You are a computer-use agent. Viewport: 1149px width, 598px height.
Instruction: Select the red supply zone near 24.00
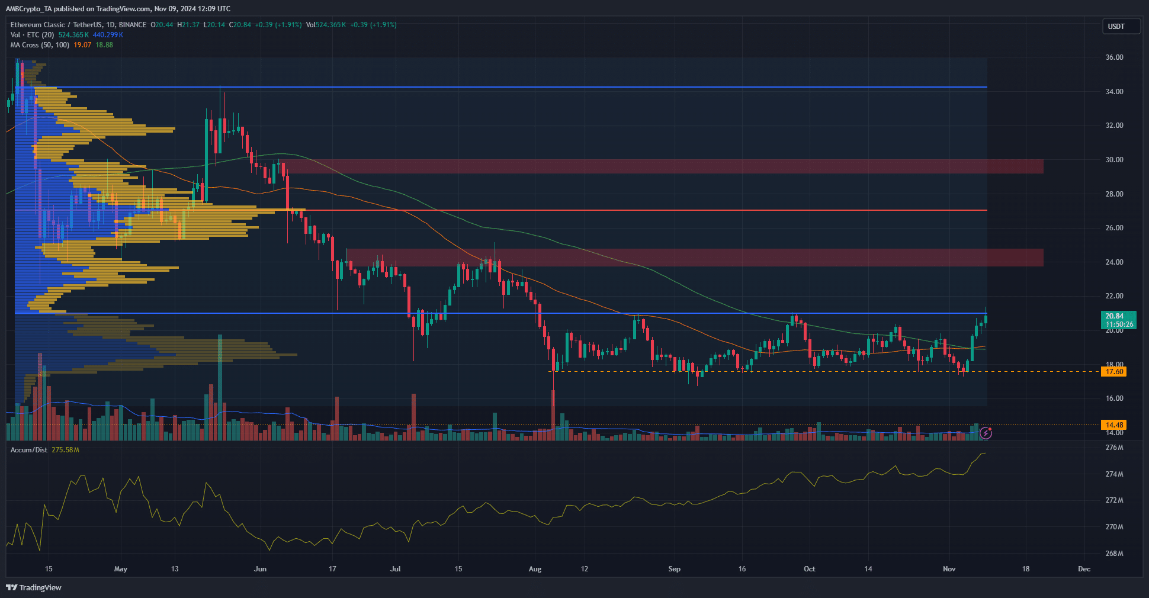(695, 258)
